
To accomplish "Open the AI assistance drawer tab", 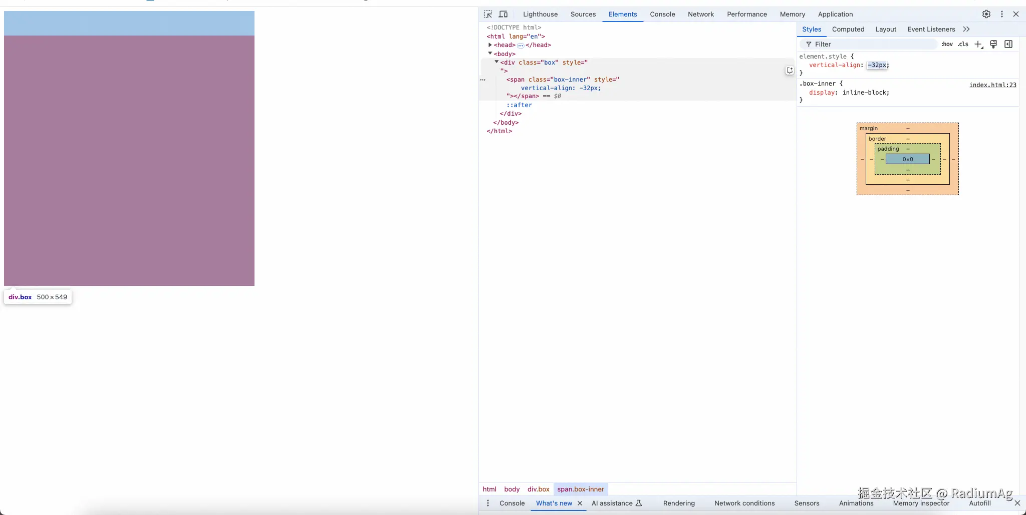I will coord(617,503).
